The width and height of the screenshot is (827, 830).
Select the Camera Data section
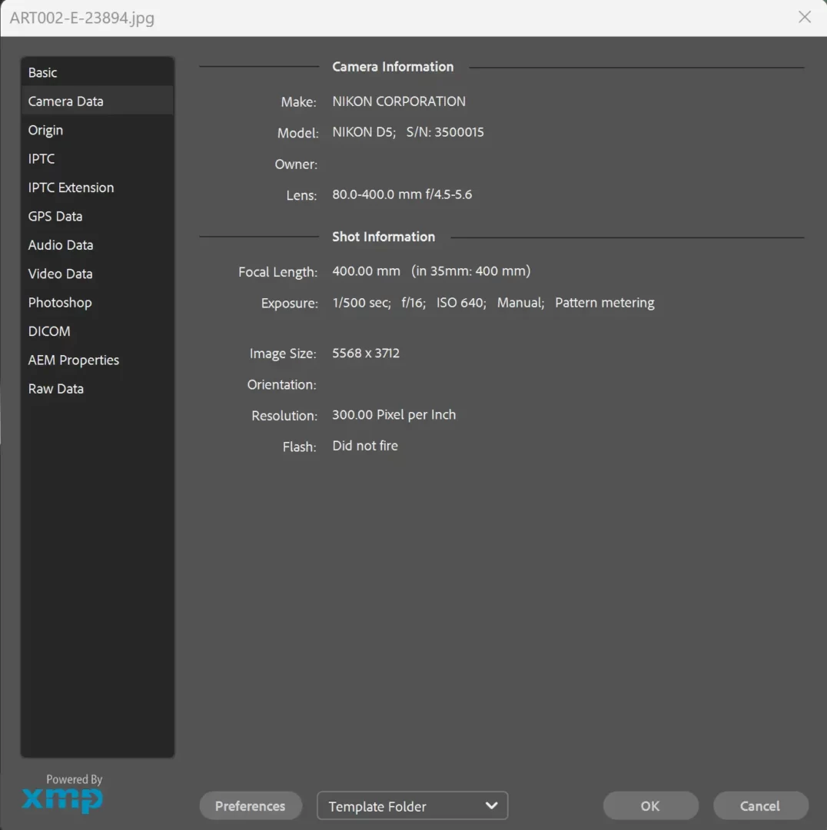click(x=97, y=101)
